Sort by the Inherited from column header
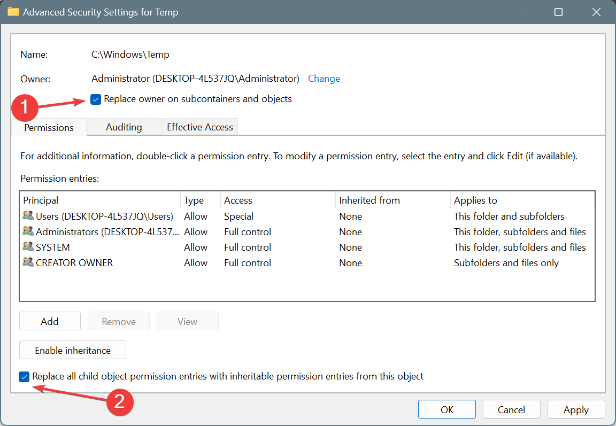This screenshot has width=616, height=426. point(393,200)
